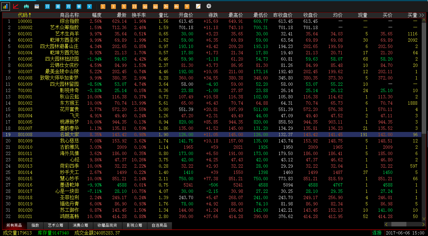Viewport: 428px width, 236px height.
Task: Select the 1-minute period icon
Action: click(x=103, y=6)
